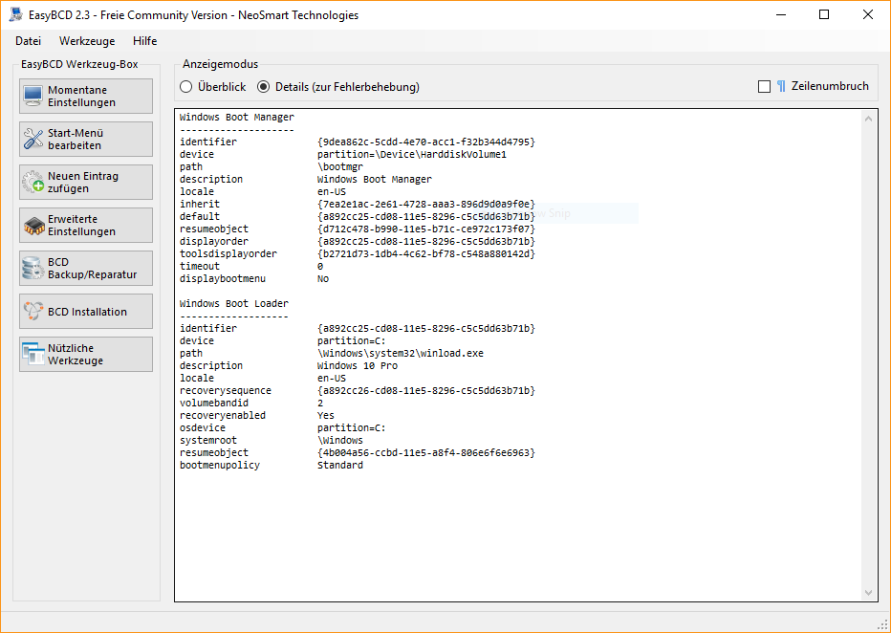Screen dimensions: 891x633
Task: Click the resize grip in status bar corner
Action: pos(883,625)
